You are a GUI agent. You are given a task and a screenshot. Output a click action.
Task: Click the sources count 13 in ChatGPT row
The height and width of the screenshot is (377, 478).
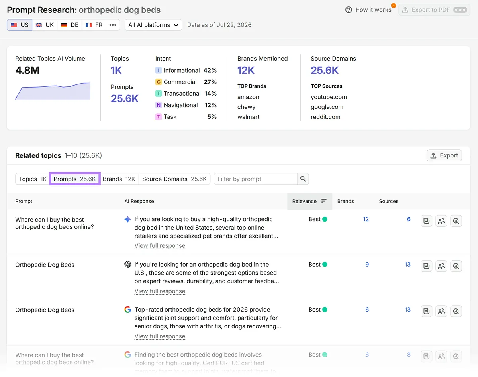pyautogui.click(x=407, y=264)
